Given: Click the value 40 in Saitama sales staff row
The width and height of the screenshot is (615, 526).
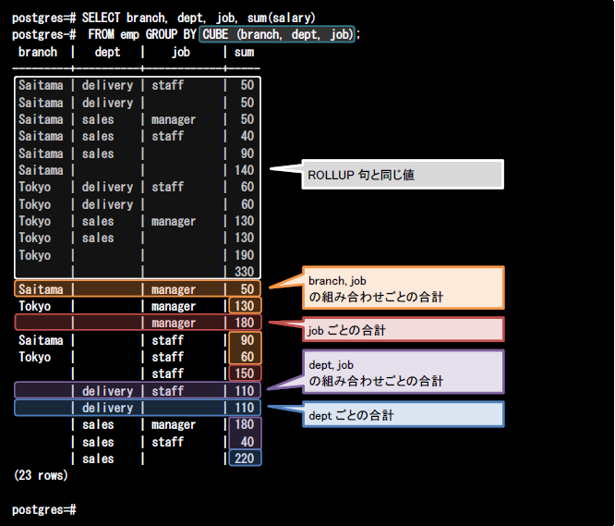Looking at the screenshot, I should point(247,136).
